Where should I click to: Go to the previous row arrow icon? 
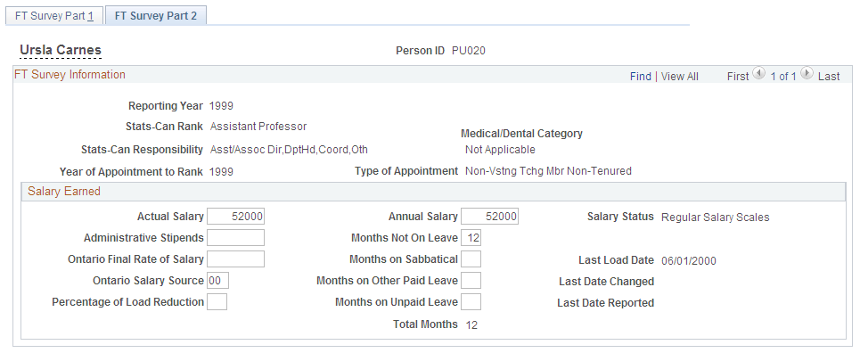click(758, 72)
